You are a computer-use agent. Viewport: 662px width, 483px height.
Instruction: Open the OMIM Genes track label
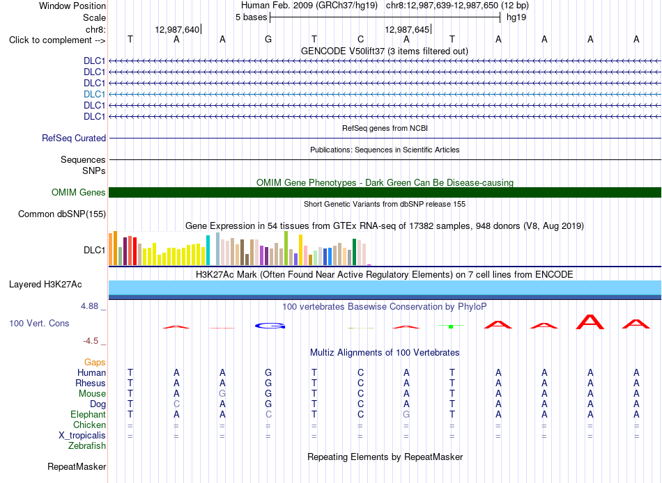(x=78, y=192)
